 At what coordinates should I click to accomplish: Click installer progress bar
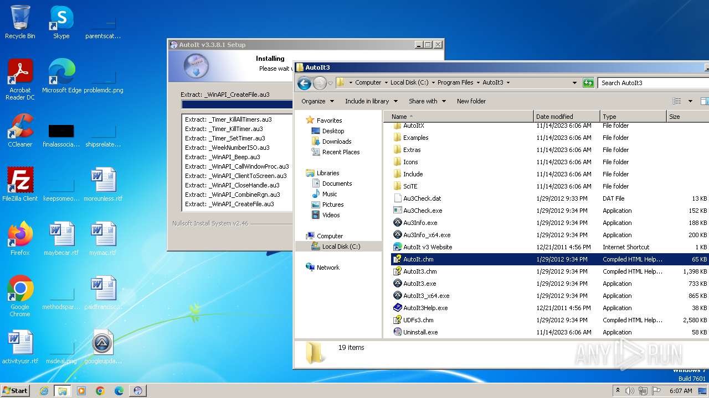pos(237,104)
